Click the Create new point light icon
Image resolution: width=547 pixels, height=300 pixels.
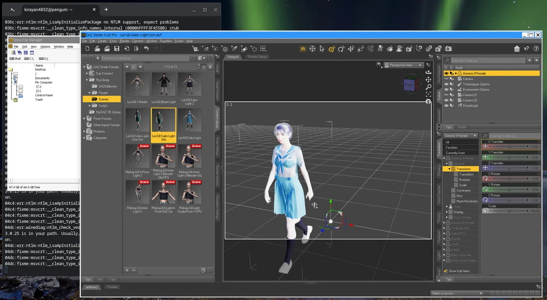(215, 49)
